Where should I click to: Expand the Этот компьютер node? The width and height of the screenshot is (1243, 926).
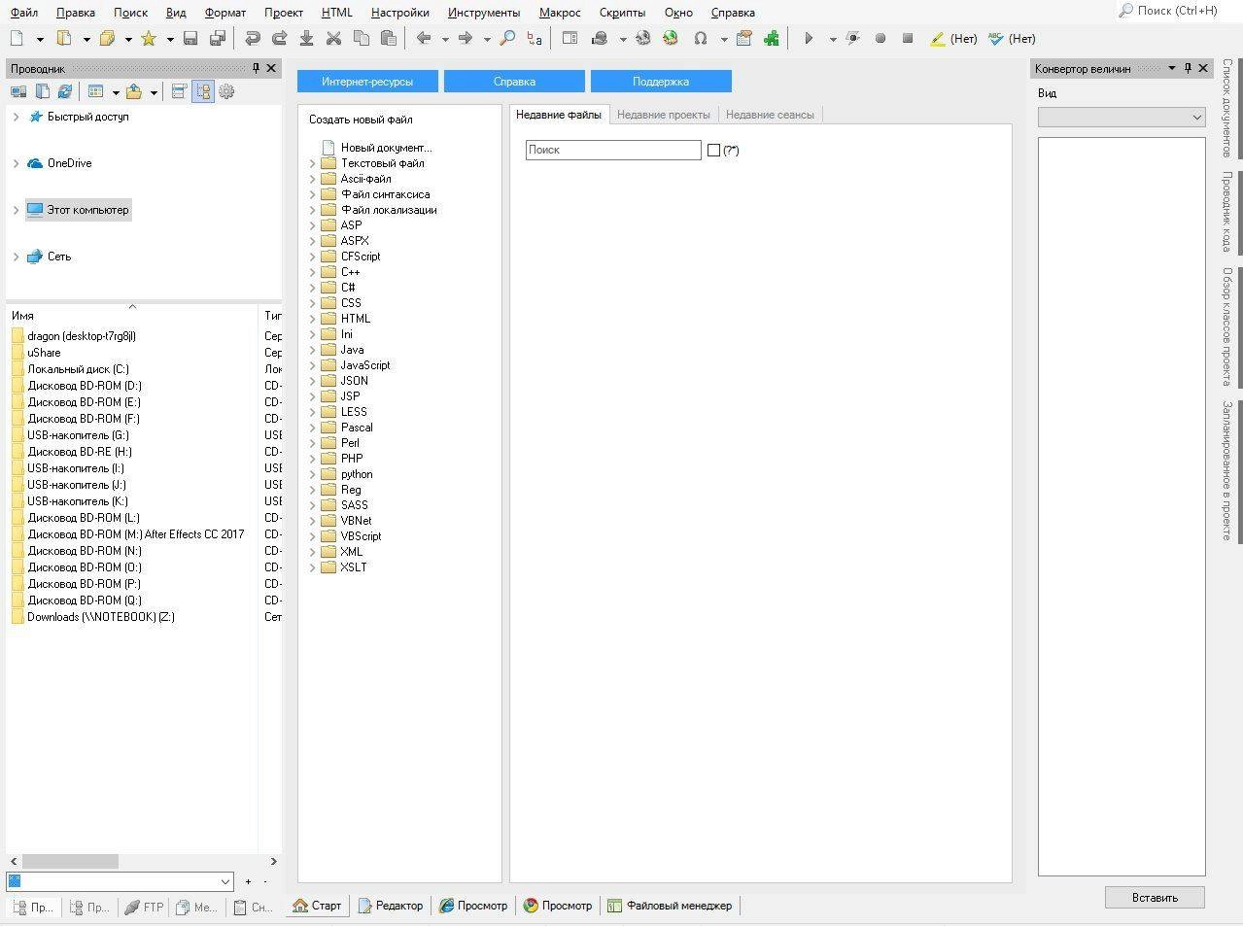point(16,210)
